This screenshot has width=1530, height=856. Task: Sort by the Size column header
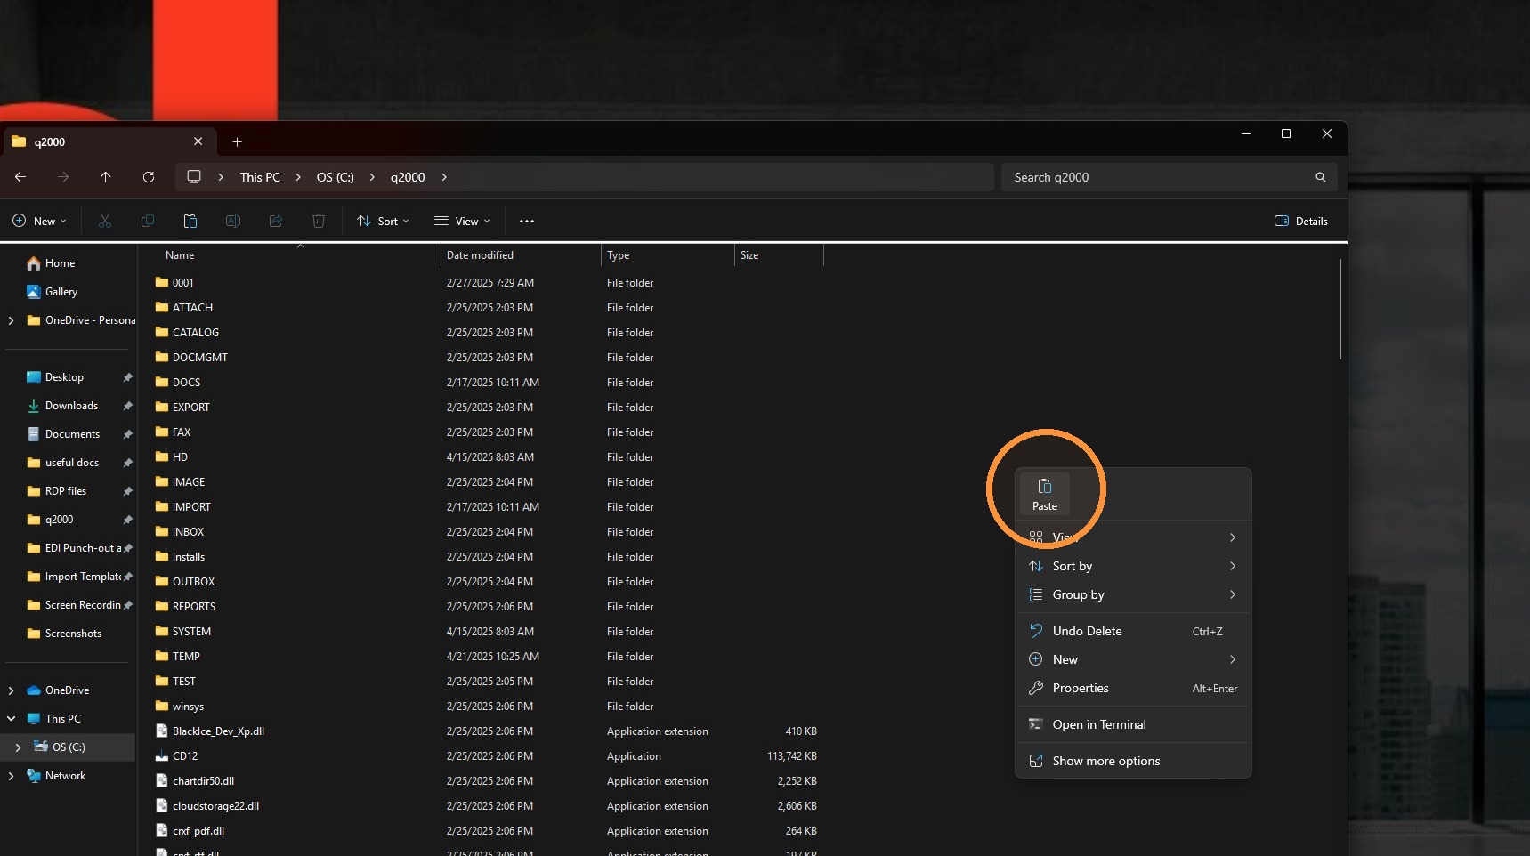coord(779,255)
